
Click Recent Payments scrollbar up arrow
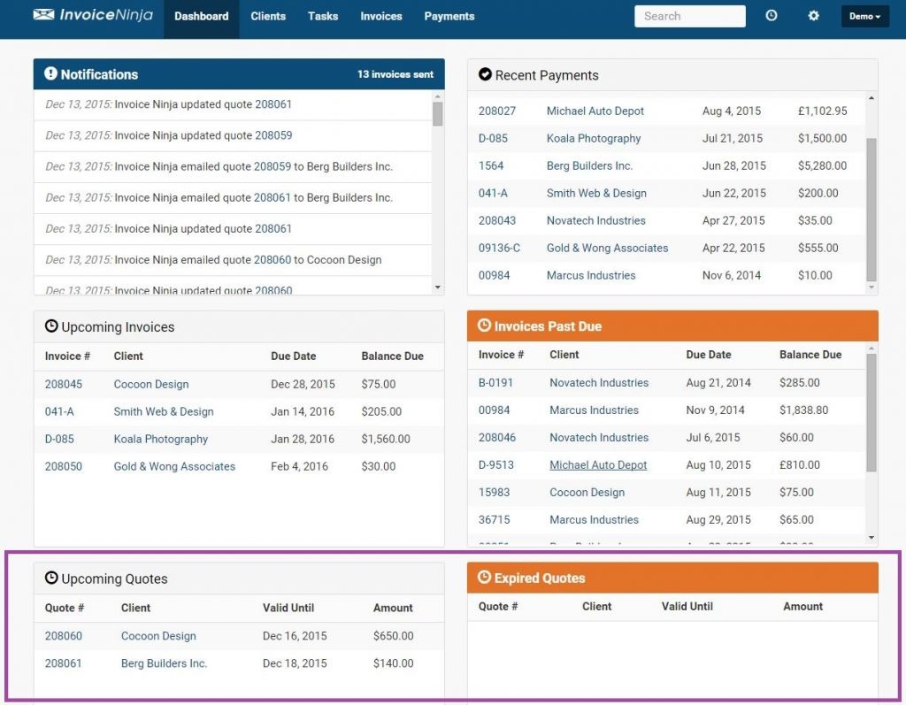pos(871,98)
